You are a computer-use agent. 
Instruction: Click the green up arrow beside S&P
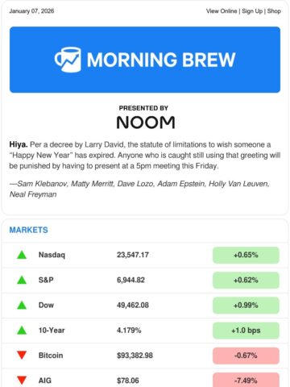(22, 280)
